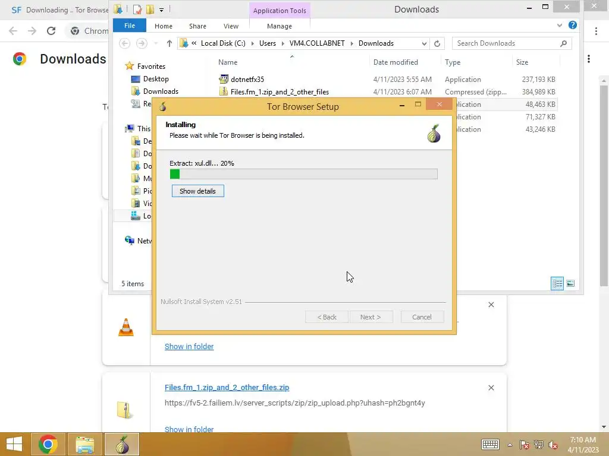
Task: Sort files by the Type column
Action: tap(453, 62)
